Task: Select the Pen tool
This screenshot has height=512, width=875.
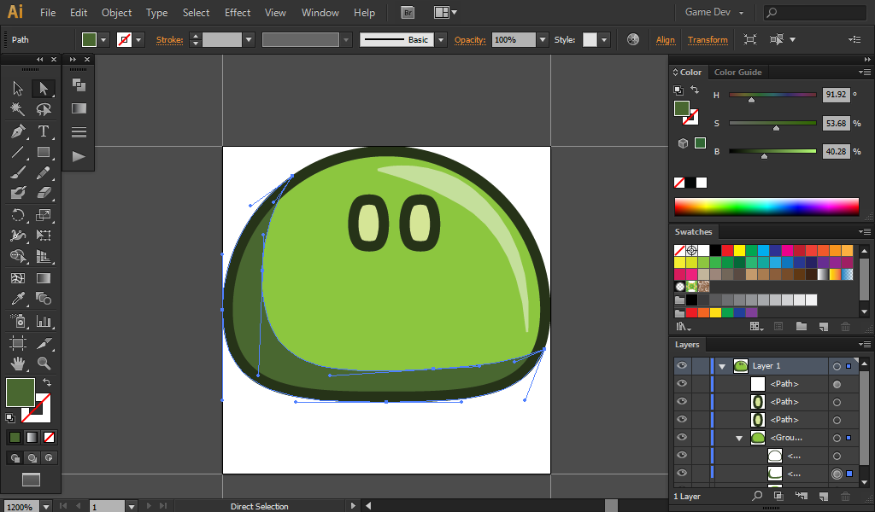Action: tap(18, 131)
